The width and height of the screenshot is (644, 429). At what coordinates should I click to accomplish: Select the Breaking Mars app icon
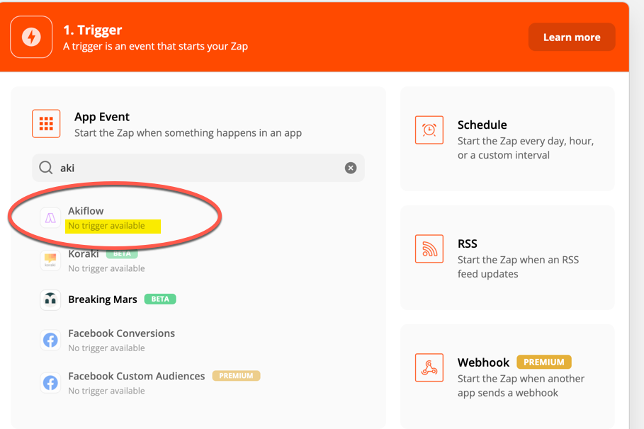(50, 299)
